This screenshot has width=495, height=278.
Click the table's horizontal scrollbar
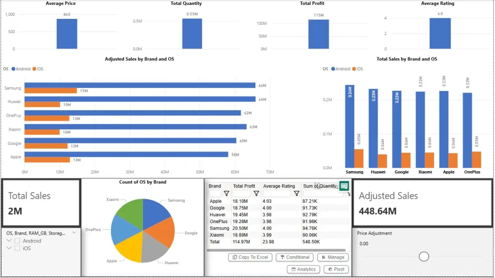tap(276, 250)
